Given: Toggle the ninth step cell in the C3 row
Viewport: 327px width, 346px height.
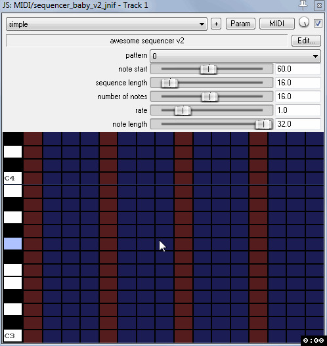Looking at the screenshot, I should coord(183,336).
